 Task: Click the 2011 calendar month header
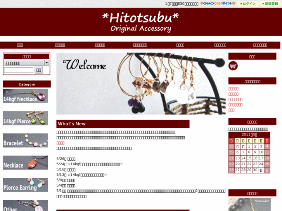[249, 134]
